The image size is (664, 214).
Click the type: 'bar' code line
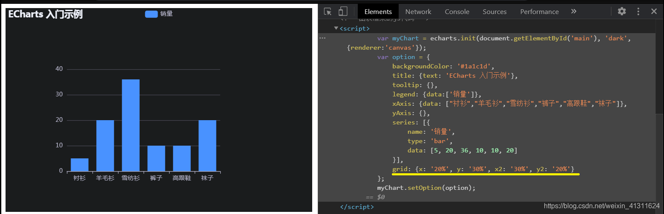click(430, 141)
